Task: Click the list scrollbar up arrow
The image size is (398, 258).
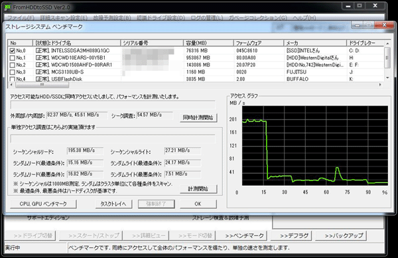Action: click(387, 43)
